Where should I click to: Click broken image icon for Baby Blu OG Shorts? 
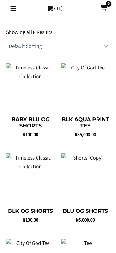point(9,66)
